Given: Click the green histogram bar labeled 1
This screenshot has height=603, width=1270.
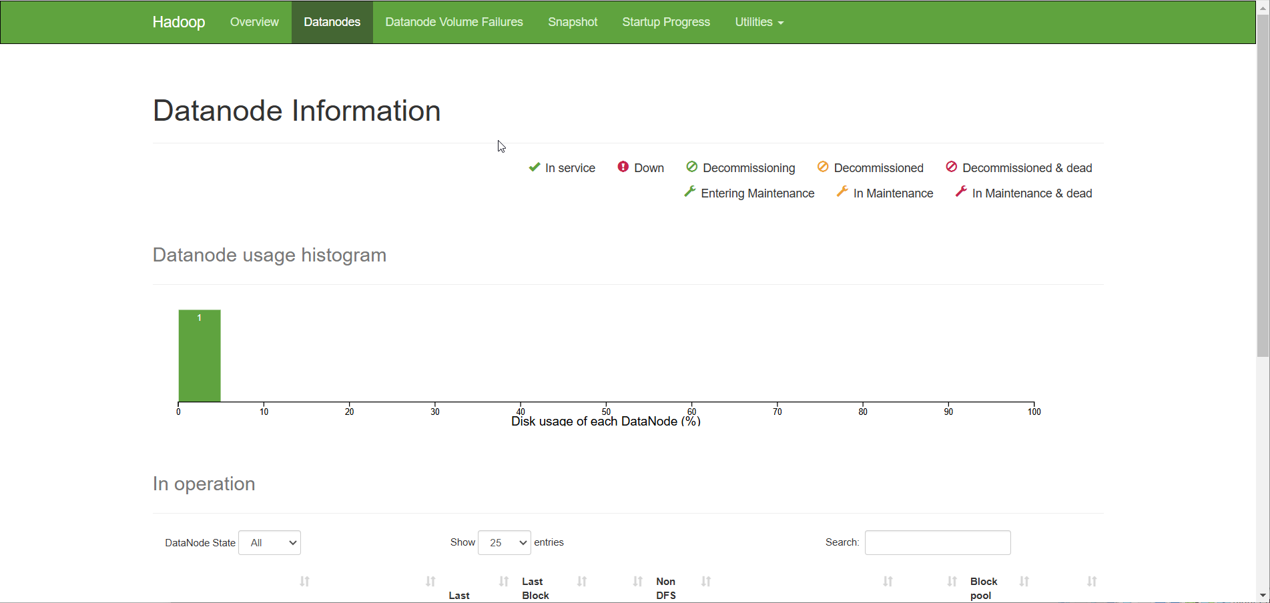Looking at the screenshot, I should pos(200,357).
